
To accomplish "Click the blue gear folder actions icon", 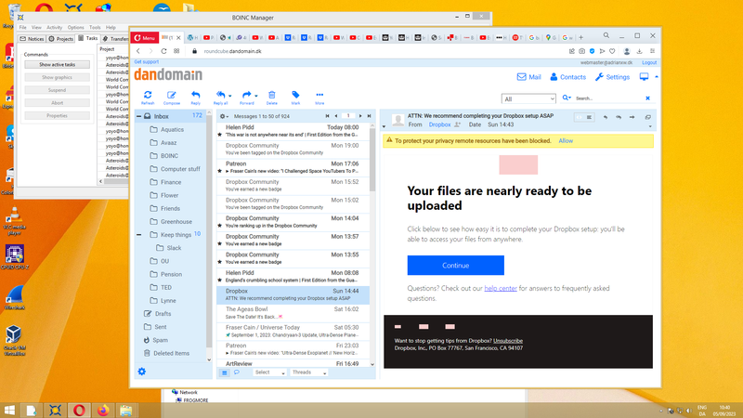I will pos(142,372).
